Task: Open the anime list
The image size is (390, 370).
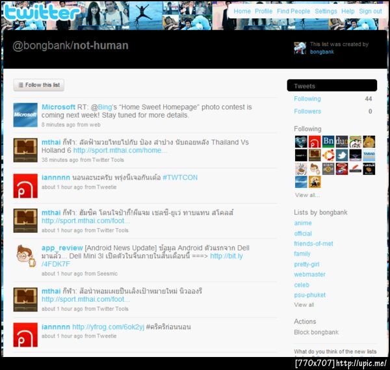Action: 303,223
